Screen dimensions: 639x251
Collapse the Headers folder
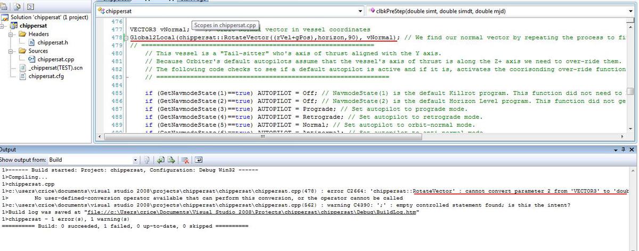(x=11, y=34)
